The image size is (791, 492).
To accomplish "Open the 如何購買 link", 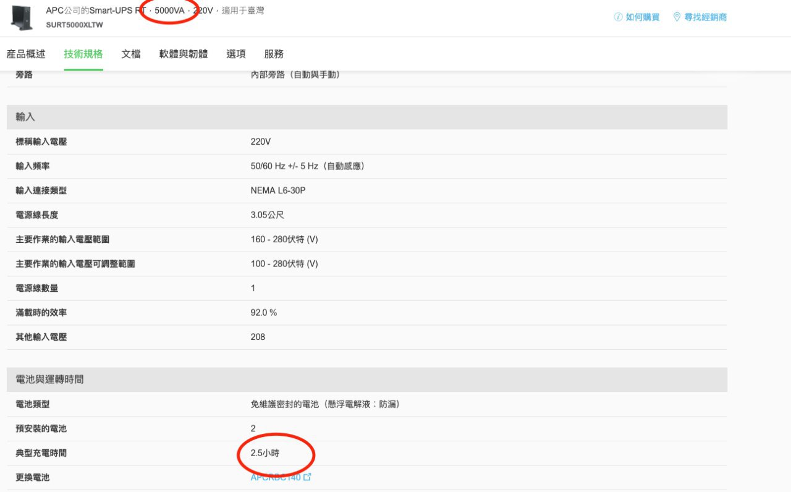I will [643, 17].
